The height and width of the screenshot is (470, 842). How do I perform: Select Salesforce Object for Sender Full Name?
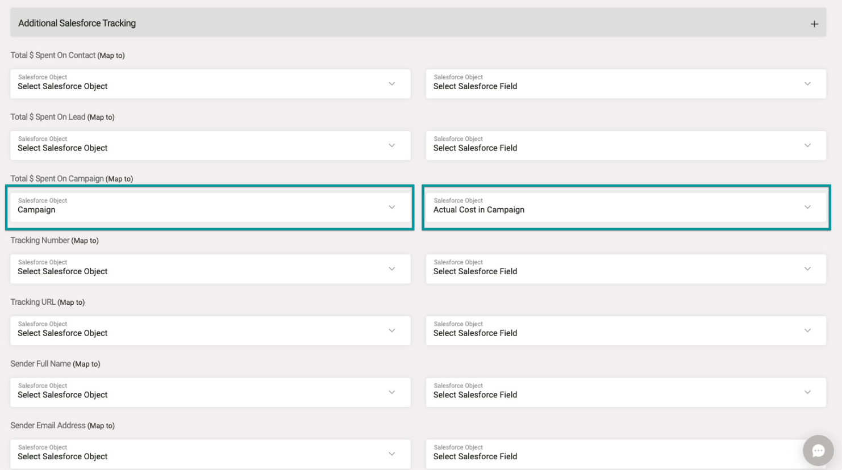tap(210, 393)
